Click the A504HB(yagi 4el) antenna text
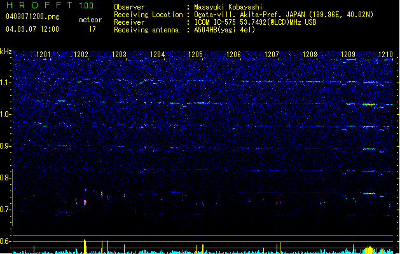 tap(224, 30)
